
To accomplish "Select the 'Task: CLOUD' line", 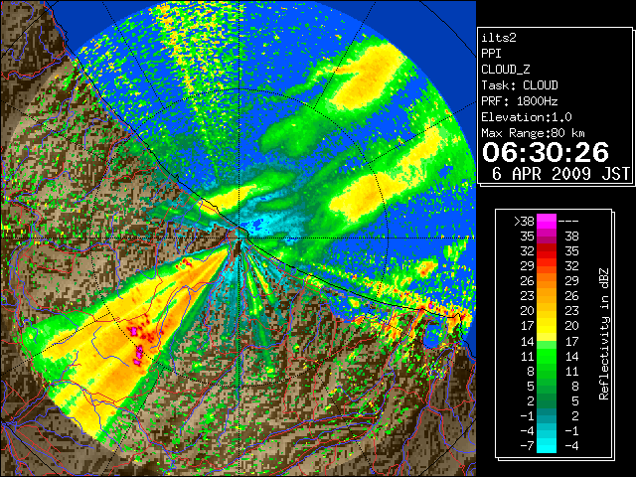I will (x=520, y=85).
